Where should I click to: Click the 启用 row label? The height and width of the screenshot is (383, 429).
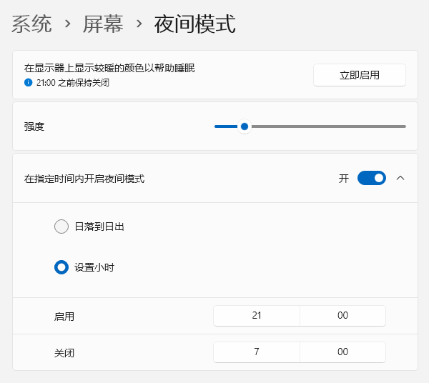coord(64,317)
